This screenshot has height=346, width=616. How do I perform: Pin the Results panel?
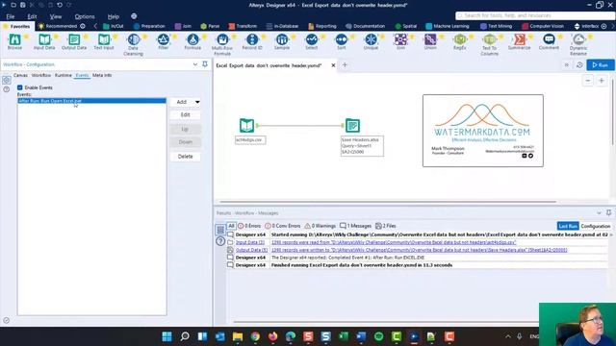tap(608, 212)
